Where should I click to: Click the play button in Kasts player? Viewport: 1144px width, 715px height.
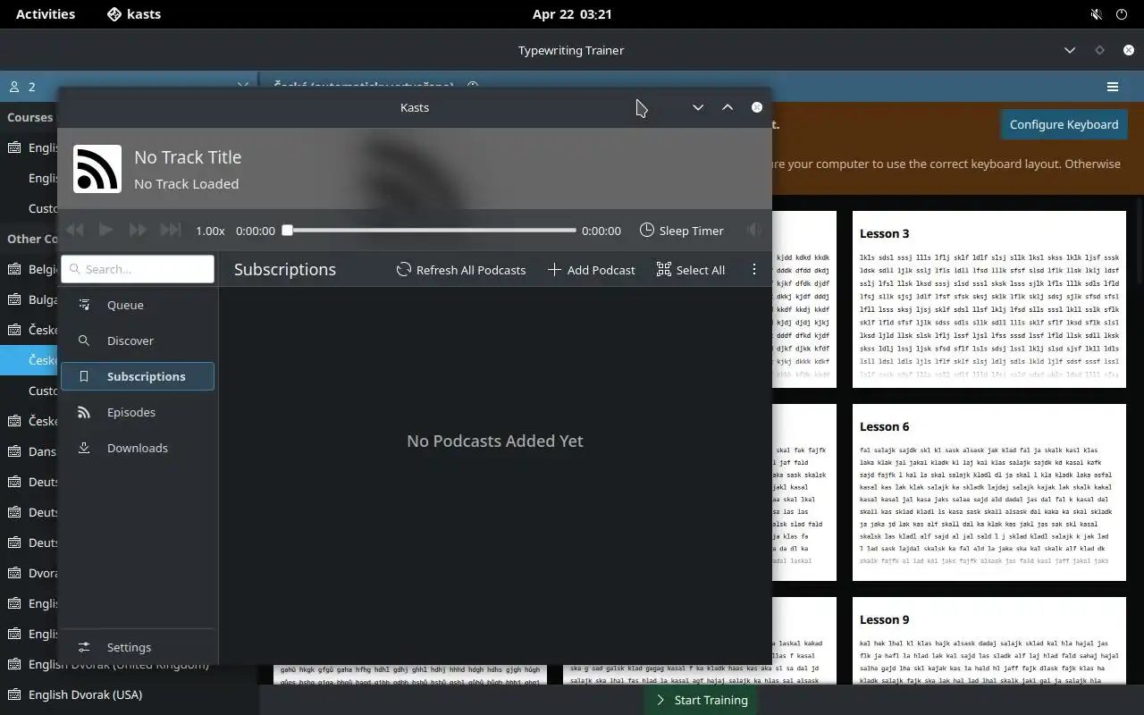(106, 231)
